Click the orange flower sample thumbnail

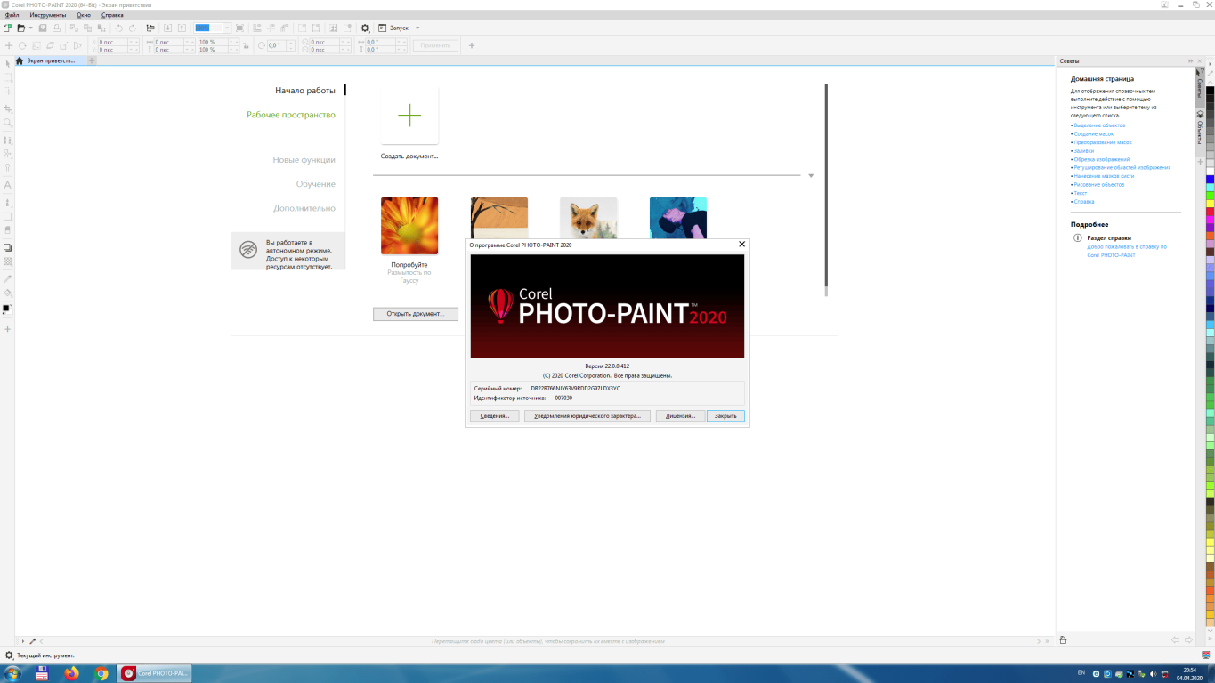pos(409,226)
